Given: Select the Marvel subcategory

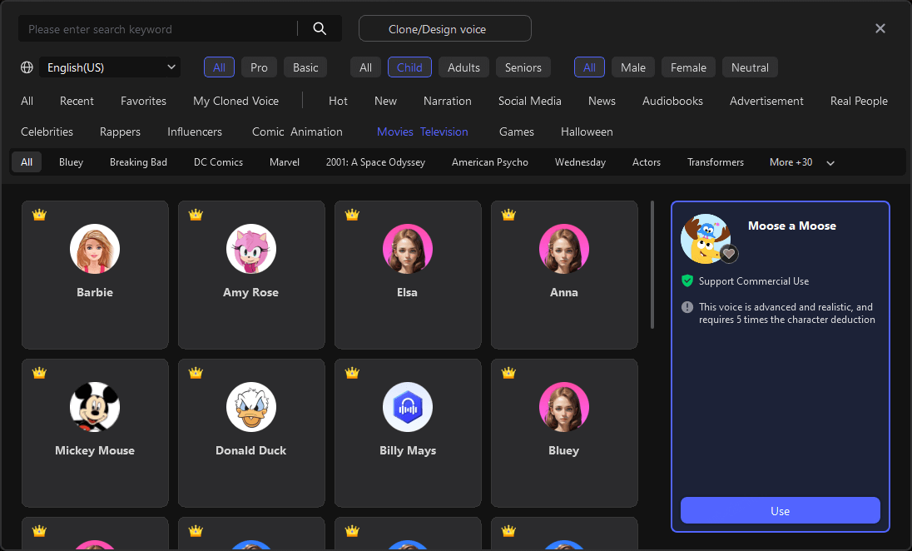Looking at the screenshot, I should point(285,162).
